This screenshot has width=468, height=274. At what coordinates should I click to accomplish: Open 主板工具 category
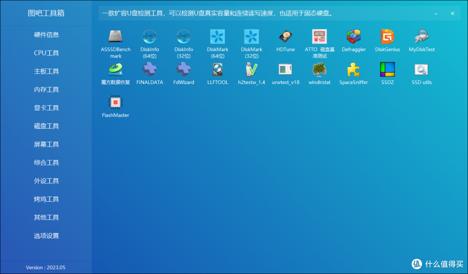point(46,71)
